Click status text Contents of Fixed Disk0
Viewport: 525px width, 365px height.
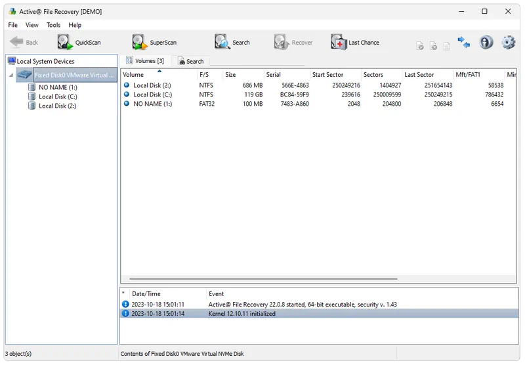point(182,354)
